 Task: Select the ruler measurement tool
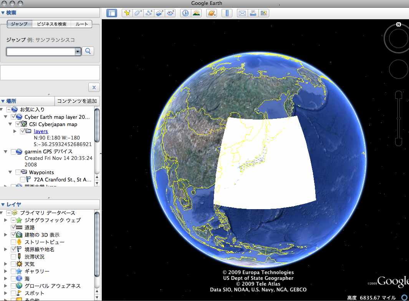point(227,13)
